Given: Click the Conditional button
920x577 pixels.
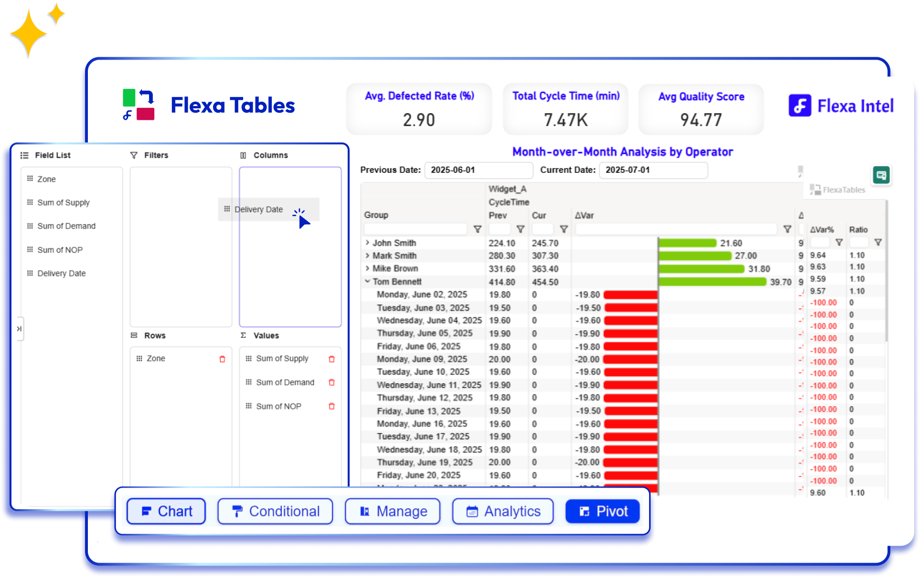Looking at the screenshot, I should point(275,511).
